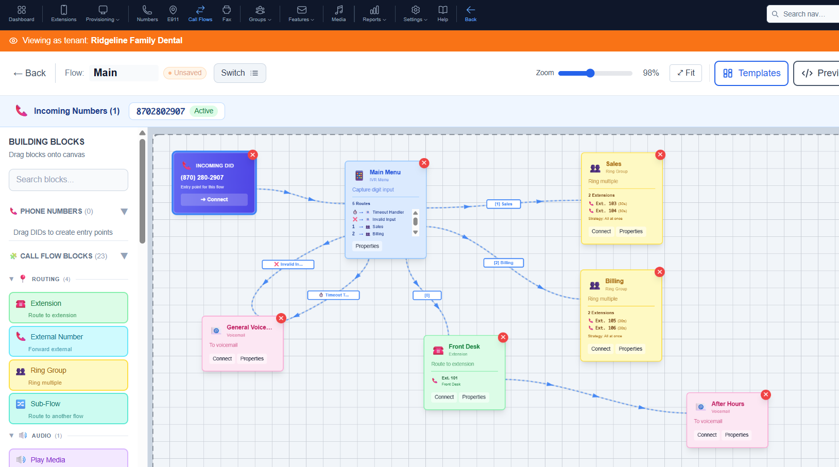This screenshot has height=467, width=839.
Task: Open the Switch flow list button
Action: (x=240, y=73)
